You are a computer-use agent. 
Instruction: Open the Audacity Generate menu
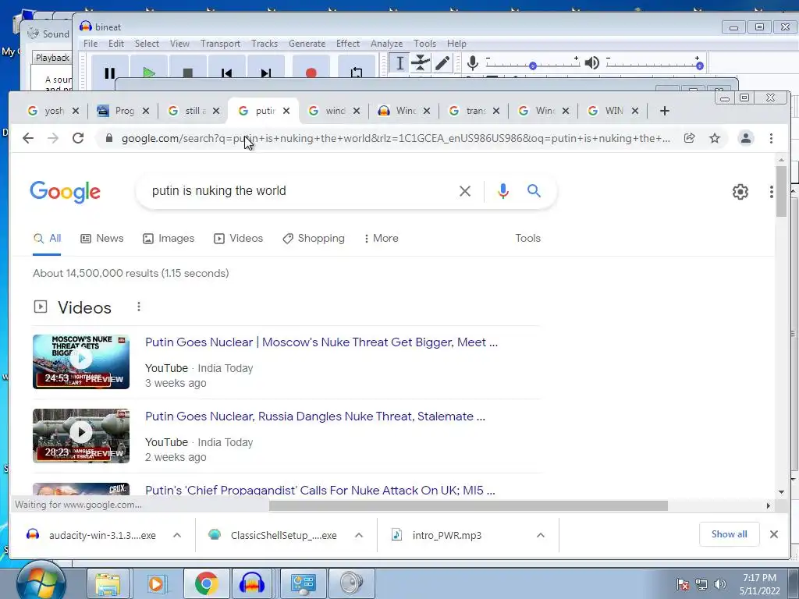(307, 44)
